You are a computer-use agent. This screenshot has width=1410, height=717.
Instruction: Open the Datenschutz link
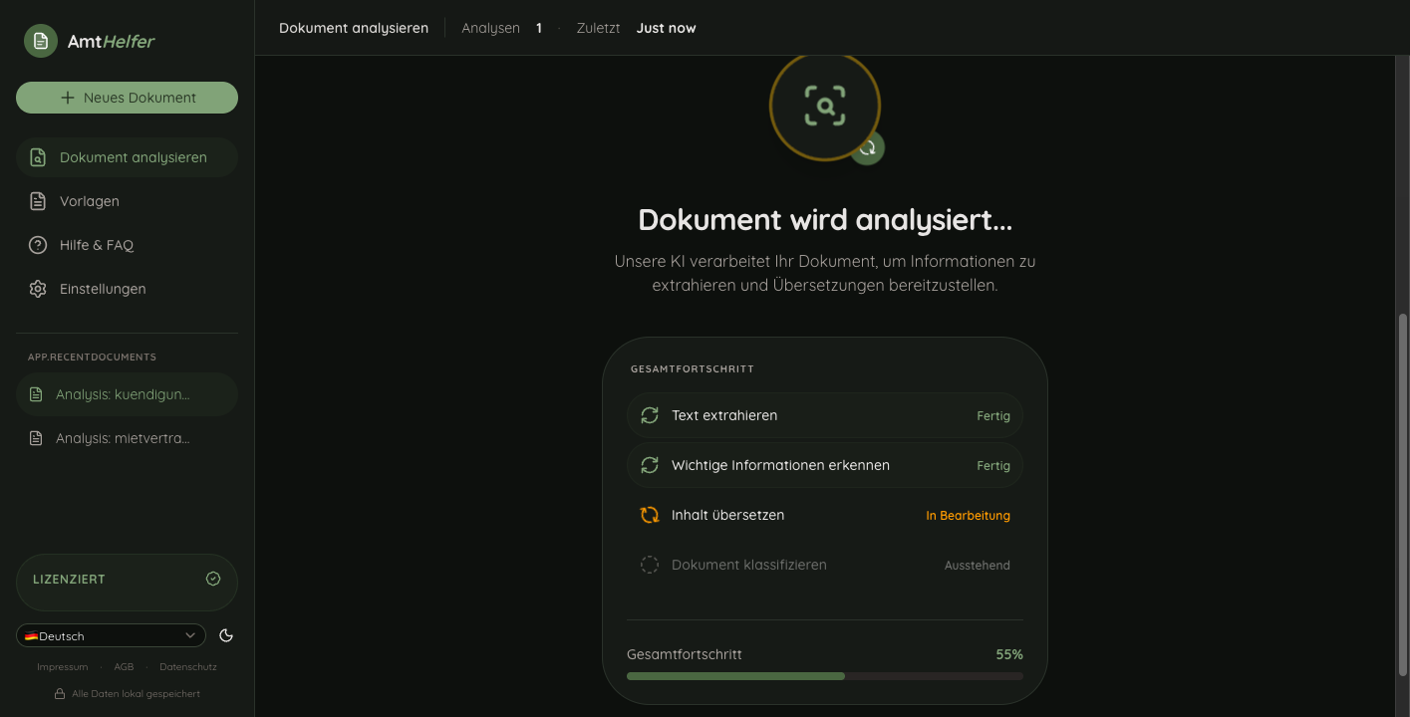(187, 666)
